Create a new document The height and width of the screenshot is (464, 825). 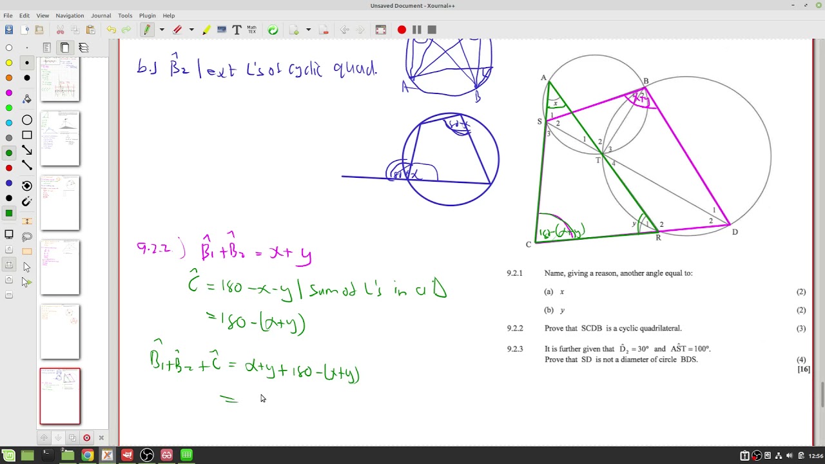click(x=24, y=30)
